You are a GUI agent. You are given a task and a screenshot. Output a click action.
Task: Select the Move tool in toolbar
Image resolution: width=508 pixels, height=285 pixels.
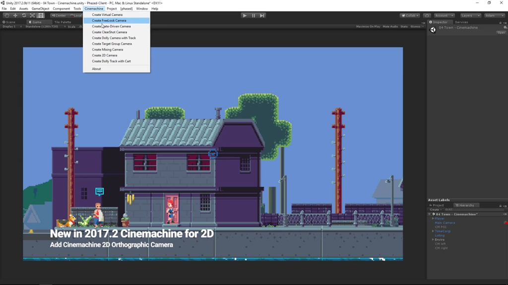click(x=15, y=15)
